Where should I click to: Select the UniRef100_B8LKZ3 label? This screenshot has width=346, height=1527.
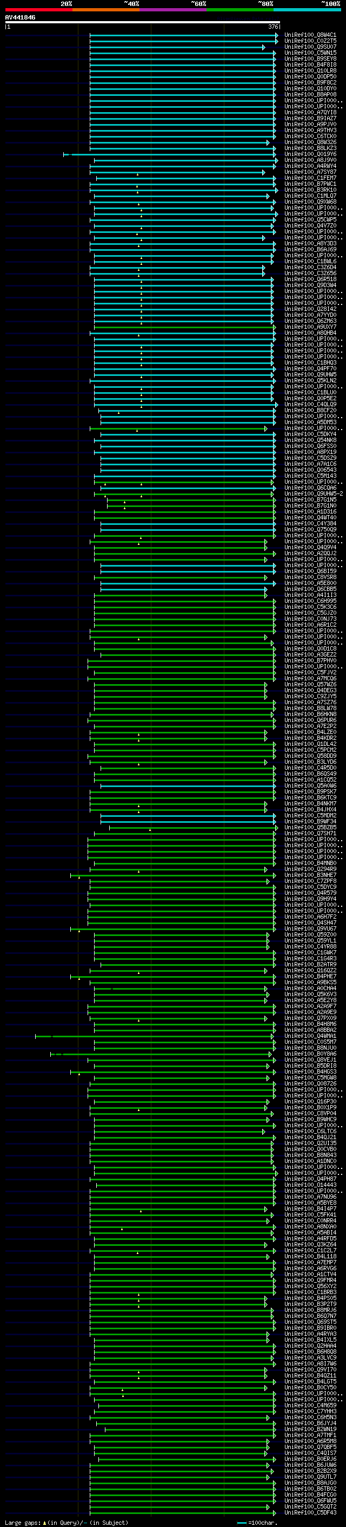click(x=310, y=148)
